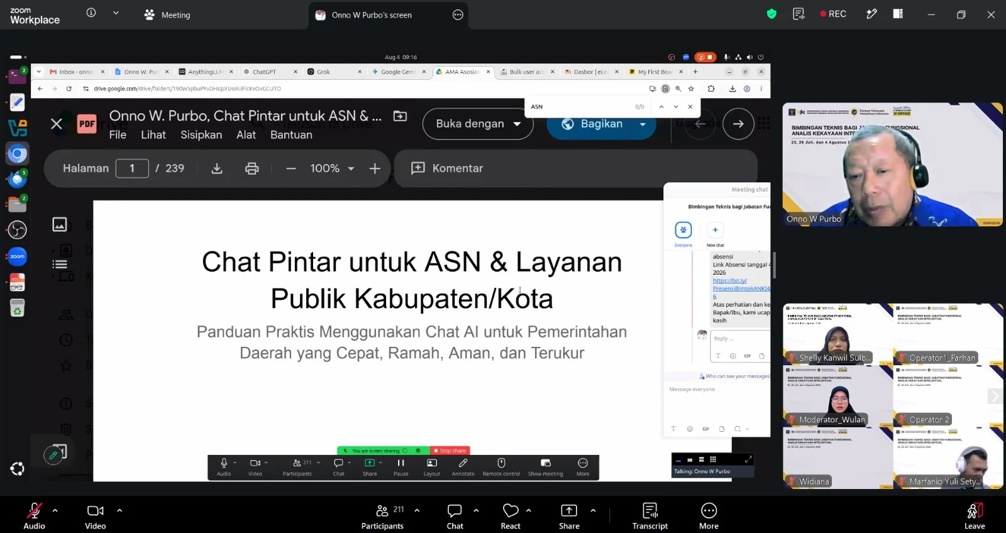Screen dimensions: 1006x533
Task: Switch to the AnythingLLM browser tab
Action: [205, 72]
